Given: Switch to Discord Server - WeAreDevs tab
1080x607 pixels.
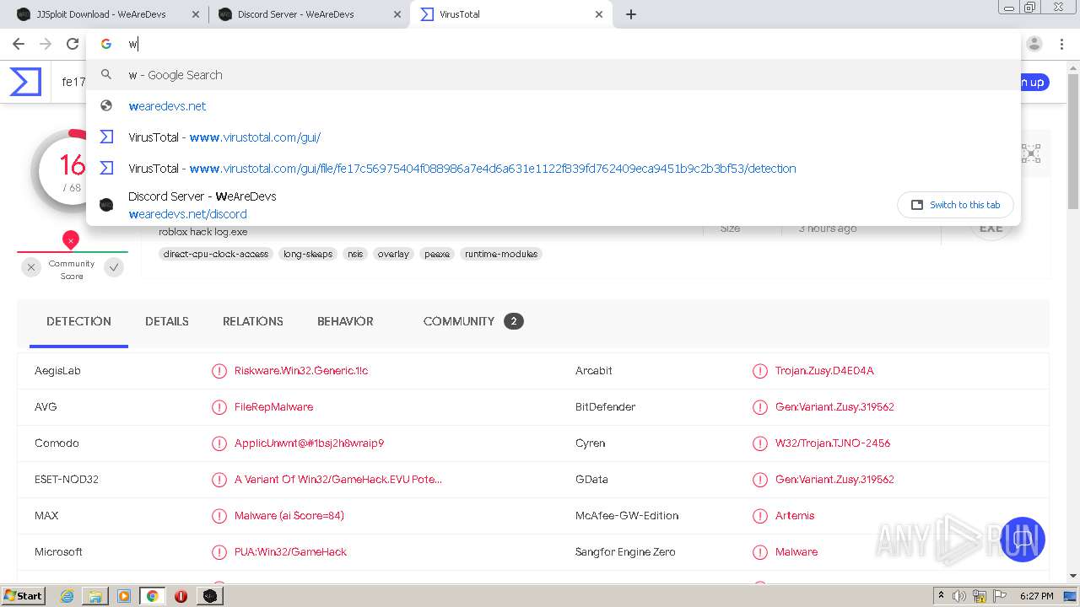Looking at the screenshot, I should (x=309, y=14).
